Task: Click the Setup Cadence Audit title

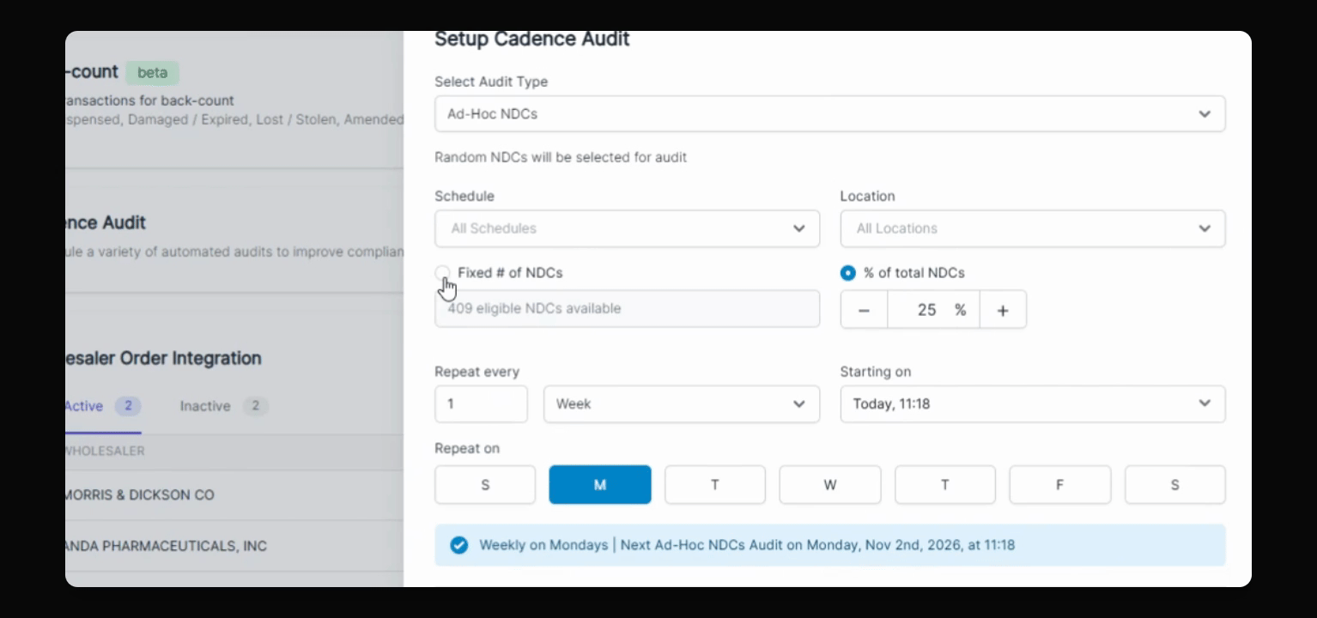Action: tap(532, 39)
